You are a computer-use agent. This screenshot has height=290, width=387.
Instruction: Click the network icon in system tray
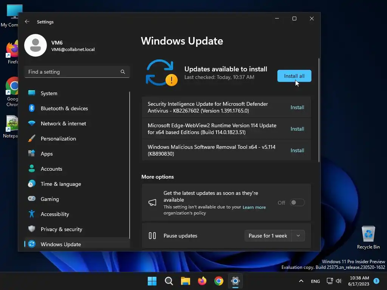point(330,281)
